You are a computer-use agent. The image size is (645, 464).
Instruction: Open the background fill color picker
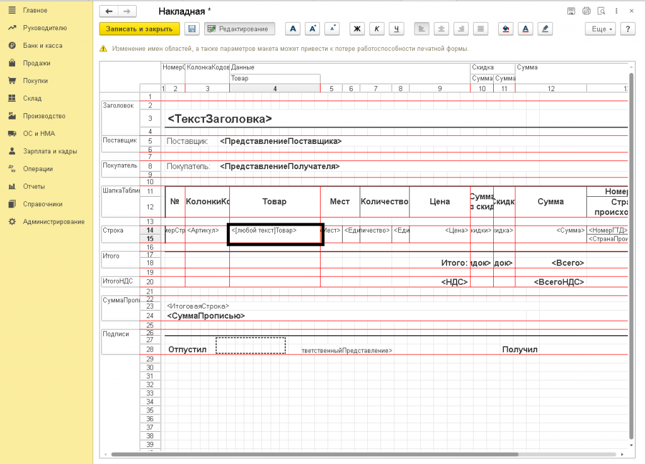coord(505,29)
